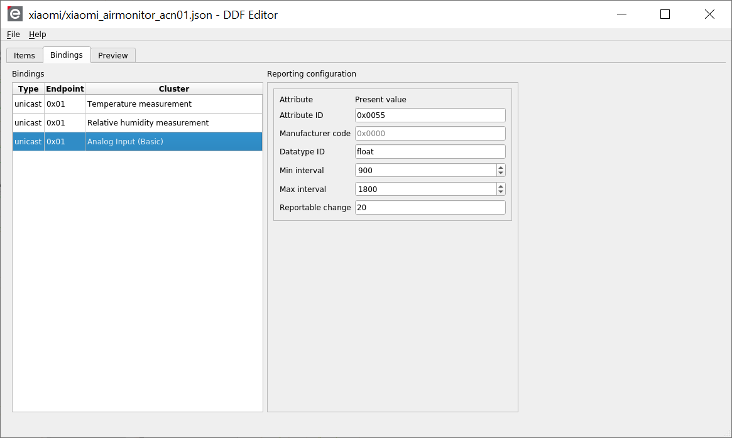Switch to the Preview tab
The height and width of the screenshot is (438, 732).
point(113,55)
